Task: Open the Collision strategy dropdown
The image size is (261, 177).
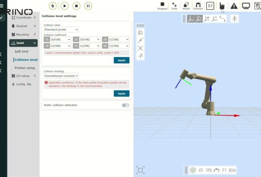Action: [x=61, y=76]
